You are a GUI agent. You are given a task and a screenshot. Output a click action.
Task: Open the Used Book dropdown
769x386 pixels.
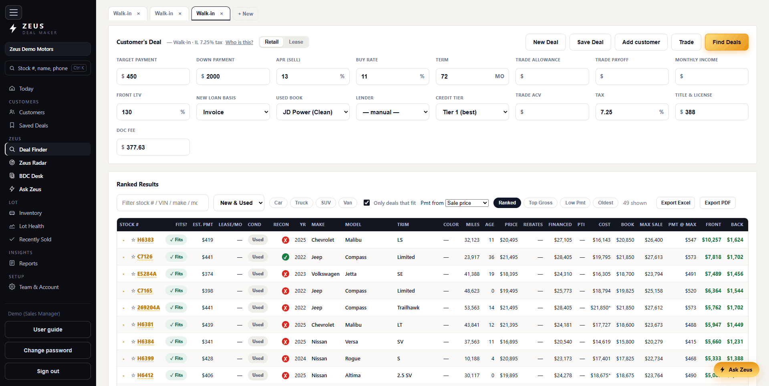coord(313,112)
